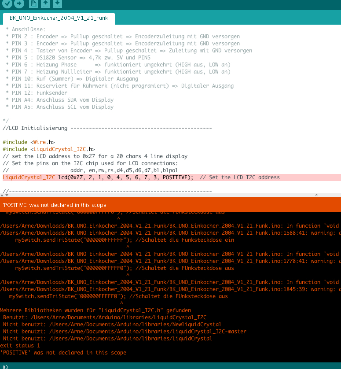This screenshot has height=369, width=341.
Task: Click the 'Benutzt:' LiquidCrystal_I2C library path
Action: (x=106, y=317)
